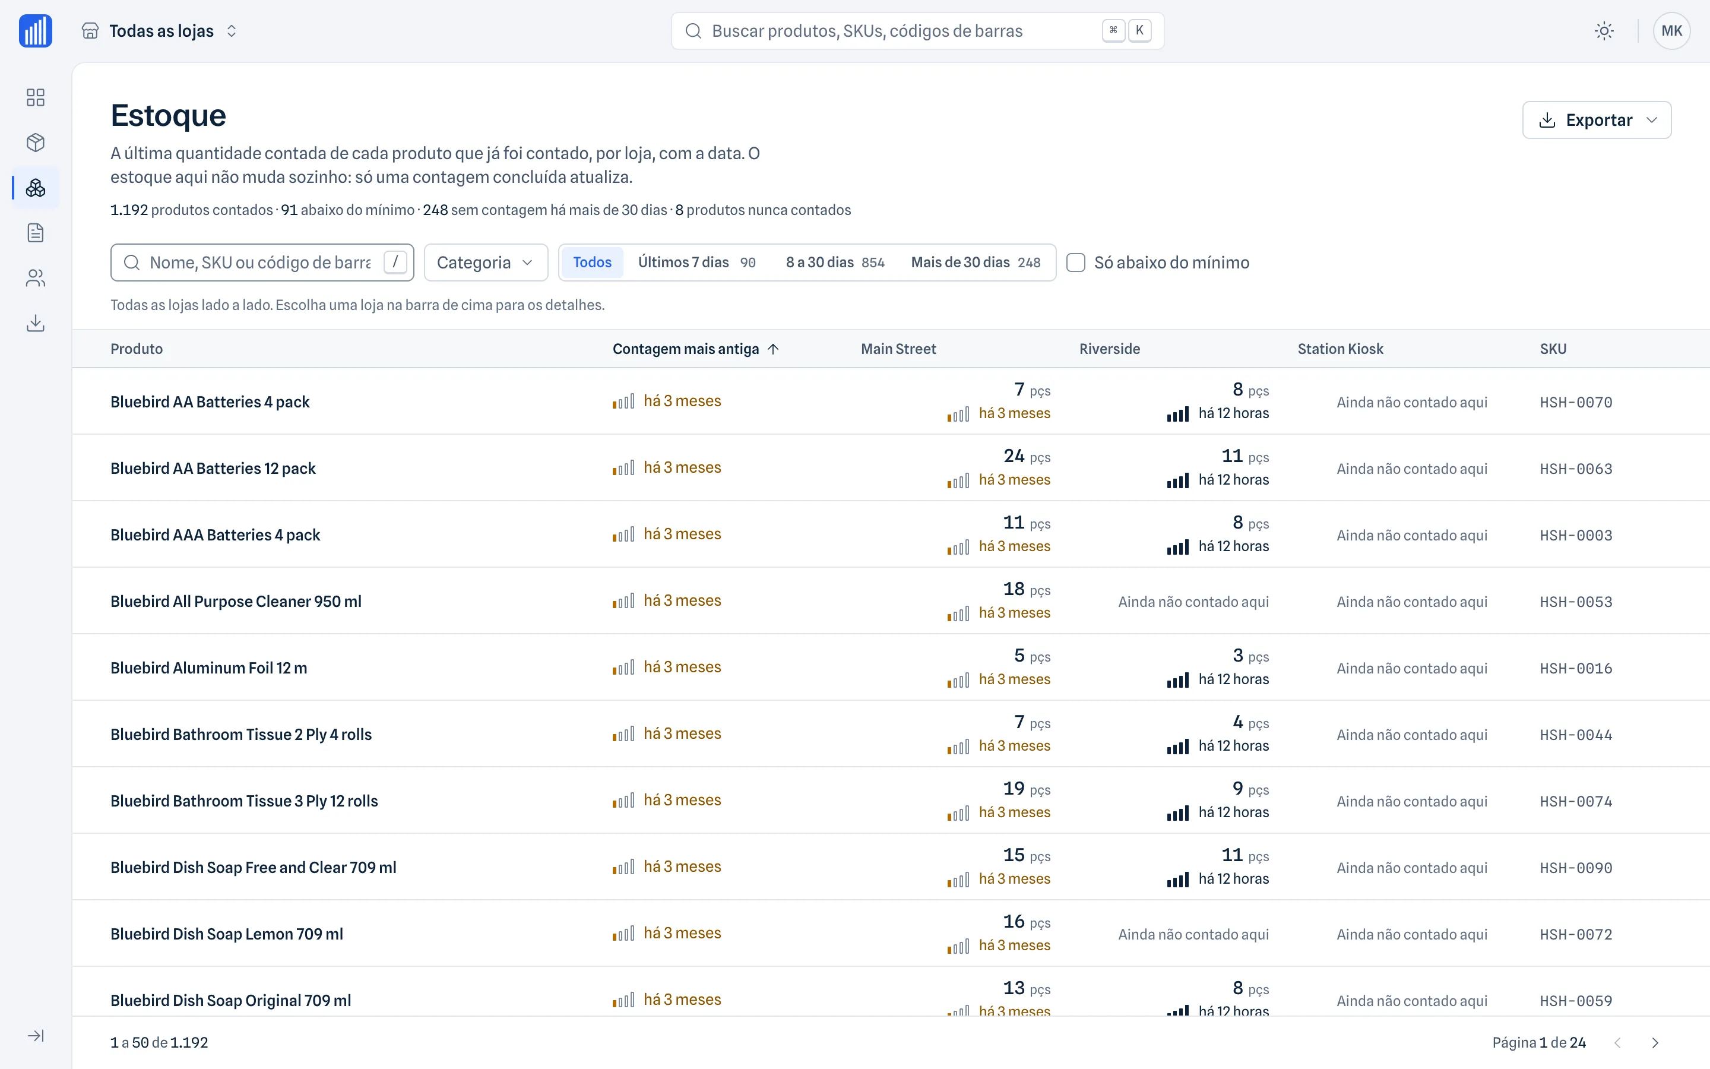Click the 24 pçs Main Street quantity
Screen dimensions: 1710x1069
(1027, 456)
